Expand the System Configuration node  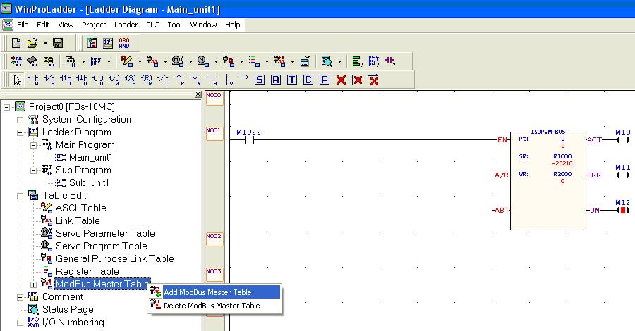(20, 120)
